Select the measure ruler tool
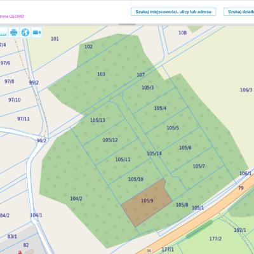The width and height of the screenshot is (254, 254). [3, 32]
